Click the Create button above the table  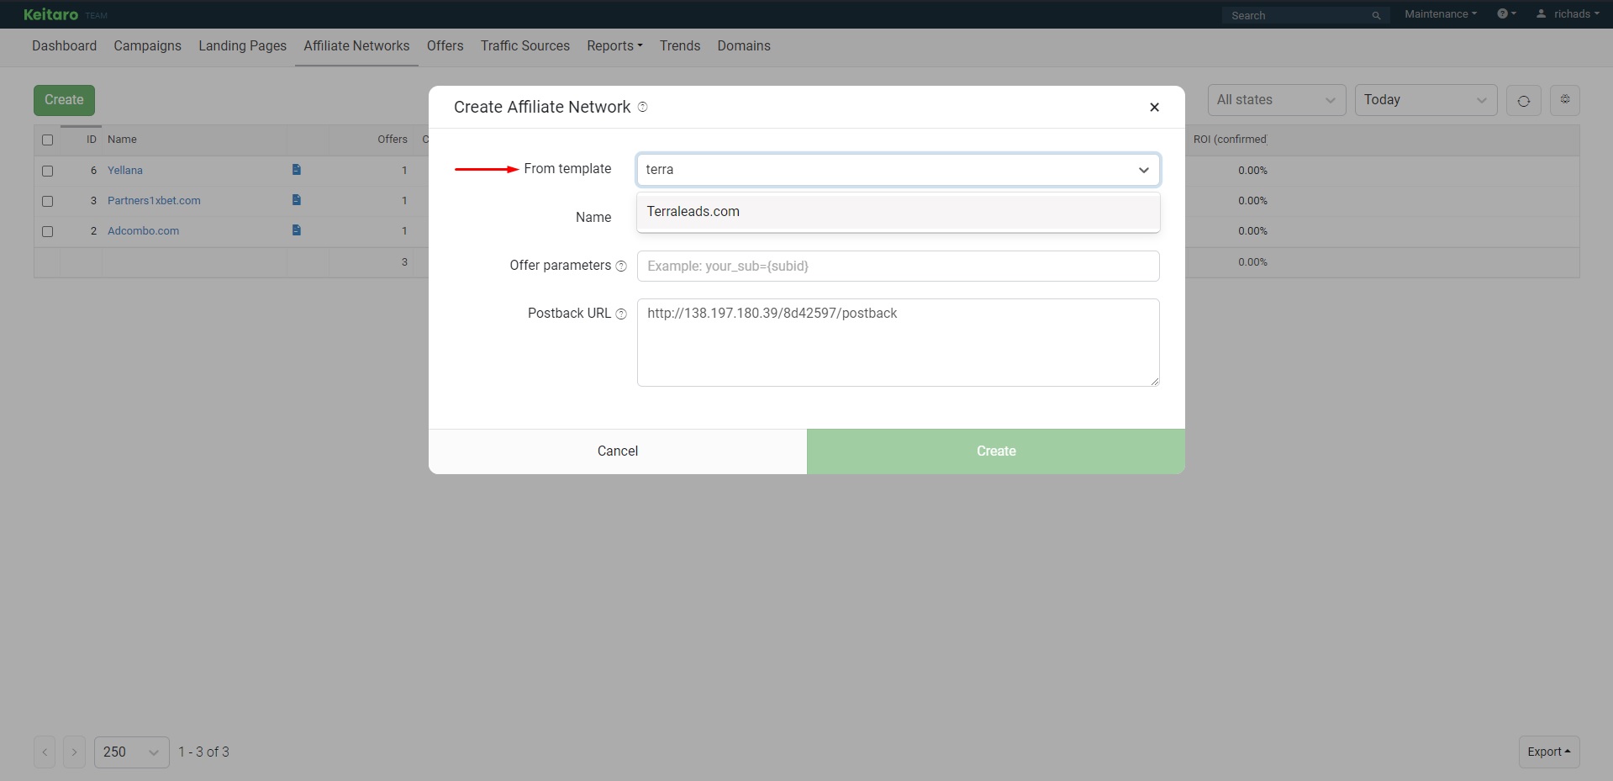point(64,100)
